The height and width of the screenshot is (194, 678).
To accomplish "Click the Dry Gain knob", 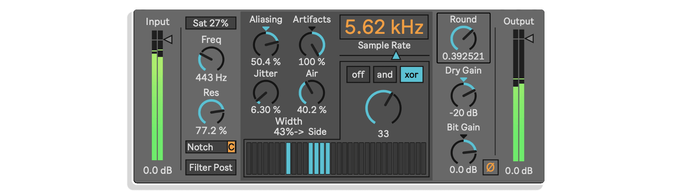I will [x=463, y=95].
